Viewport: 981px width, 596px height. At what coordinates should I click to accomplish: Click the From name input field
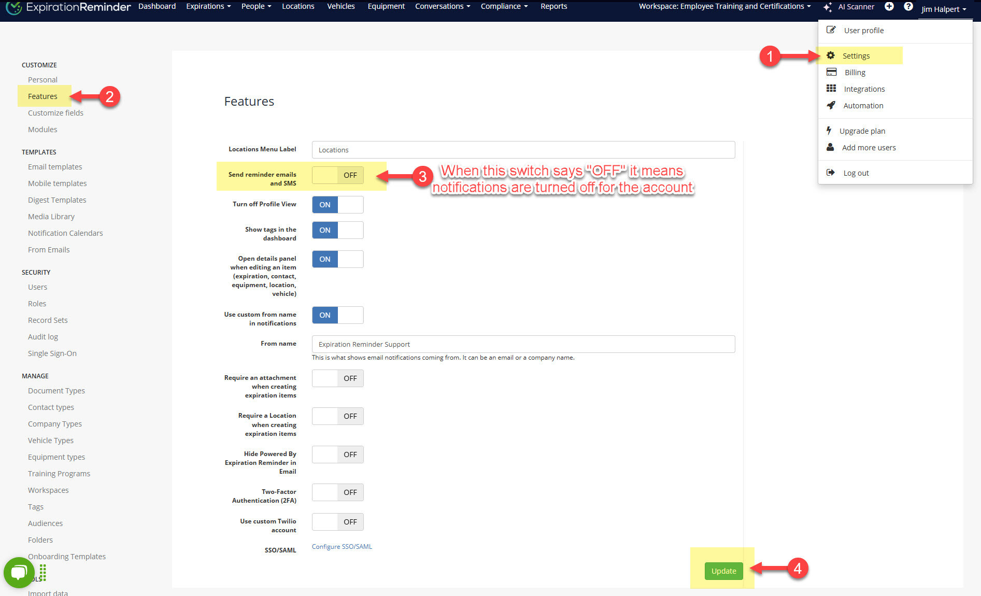point(523,344)
